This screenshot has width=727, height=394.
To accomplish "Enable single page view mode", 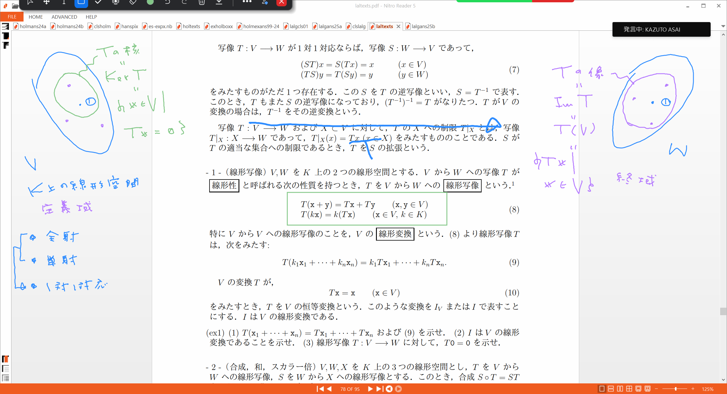I will click(x=602, y=389).
